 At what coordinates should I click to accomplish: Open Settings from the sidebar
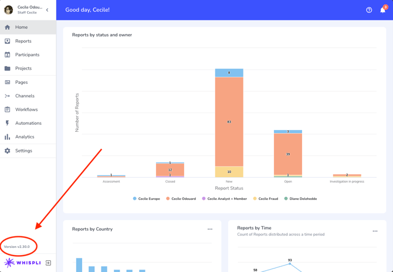[23, 151]
